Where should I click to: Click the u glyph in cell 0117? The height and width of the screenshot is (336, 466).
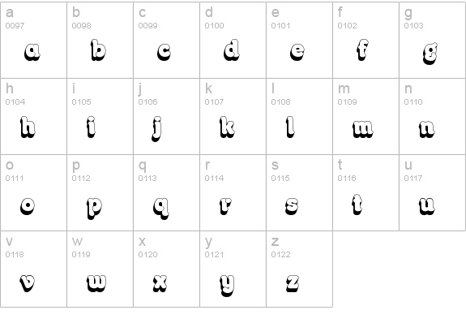coord(427,206)
